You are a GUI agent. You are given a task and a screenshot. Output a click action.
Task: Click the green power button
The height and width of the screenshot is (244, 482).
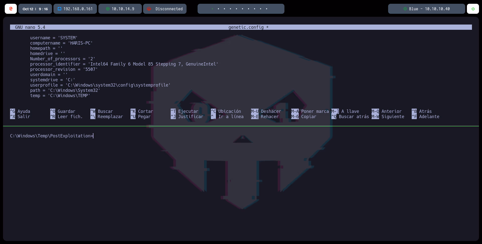tap(473, 9)
